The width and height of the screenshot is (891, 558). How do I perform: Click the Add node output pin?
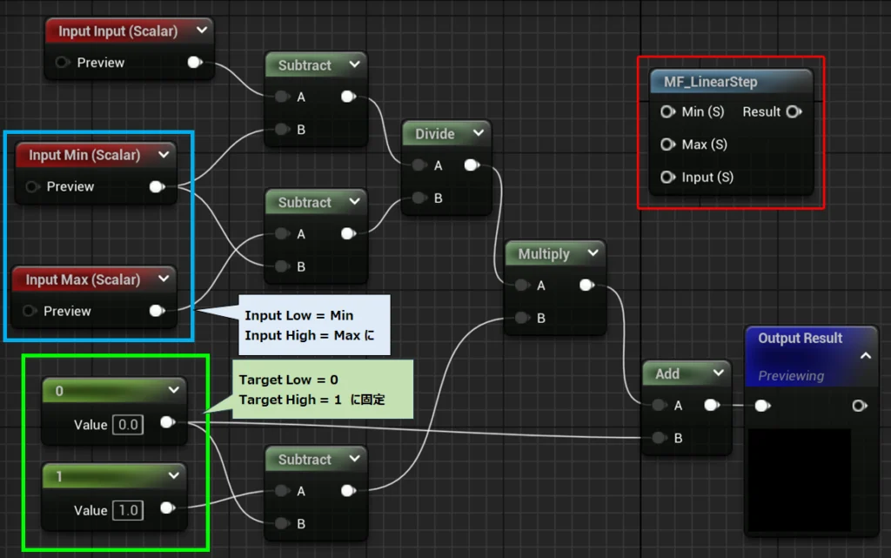(x=711, y=405)
